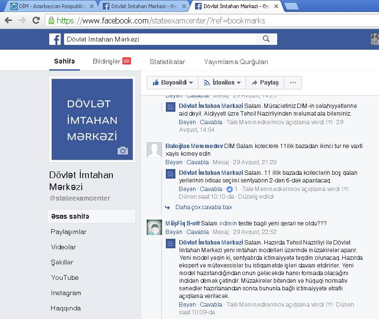The width and height of the screenshot is (379, 319).
Task: Click the browser address bar URL
Action: click(x=161, y=21)
